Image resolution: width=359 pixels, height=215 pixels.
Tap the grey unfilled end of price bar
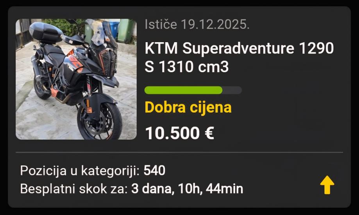point(232,90)
